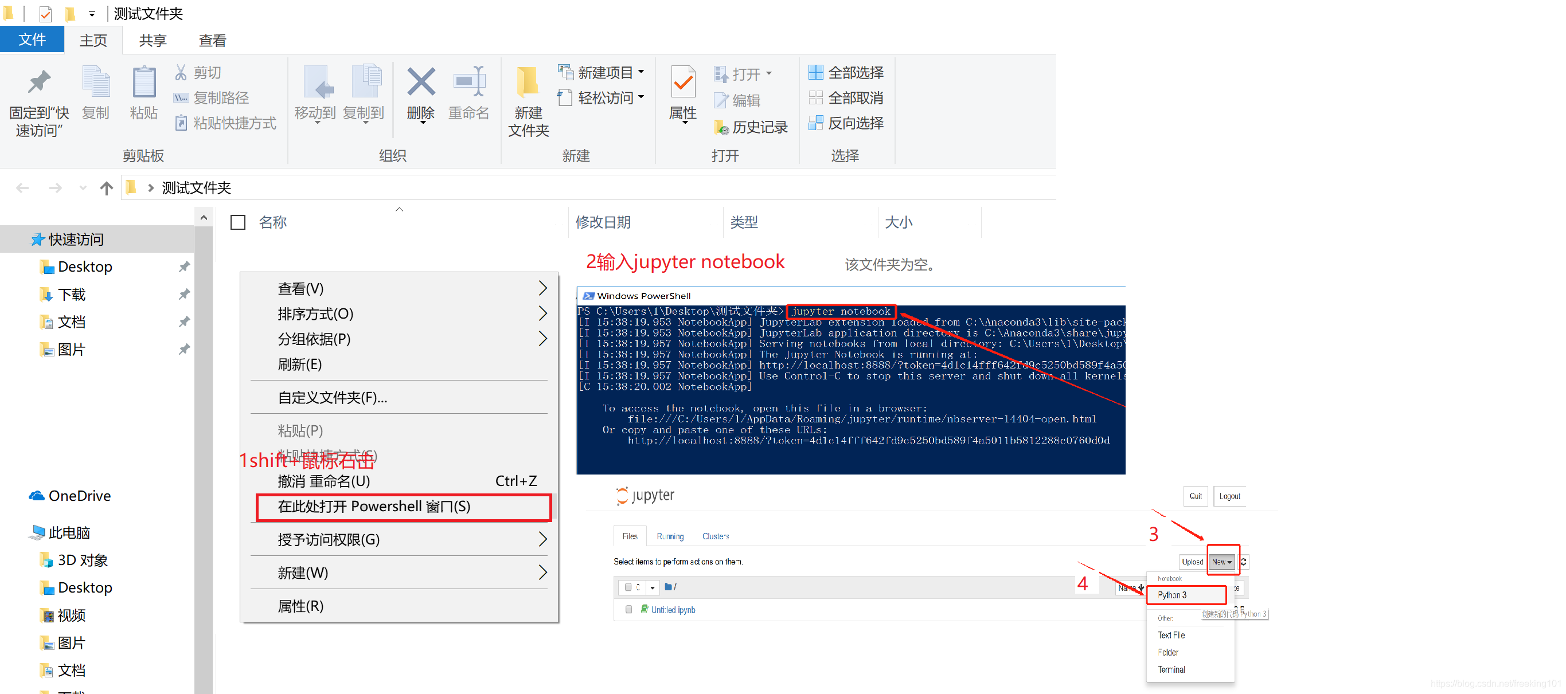Click Pin to Quick Access pushpin icon

click(39, 83)
